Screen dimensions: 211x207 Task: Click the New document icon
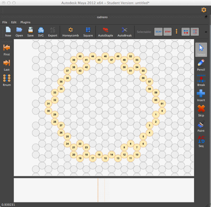tap(8, 31)
